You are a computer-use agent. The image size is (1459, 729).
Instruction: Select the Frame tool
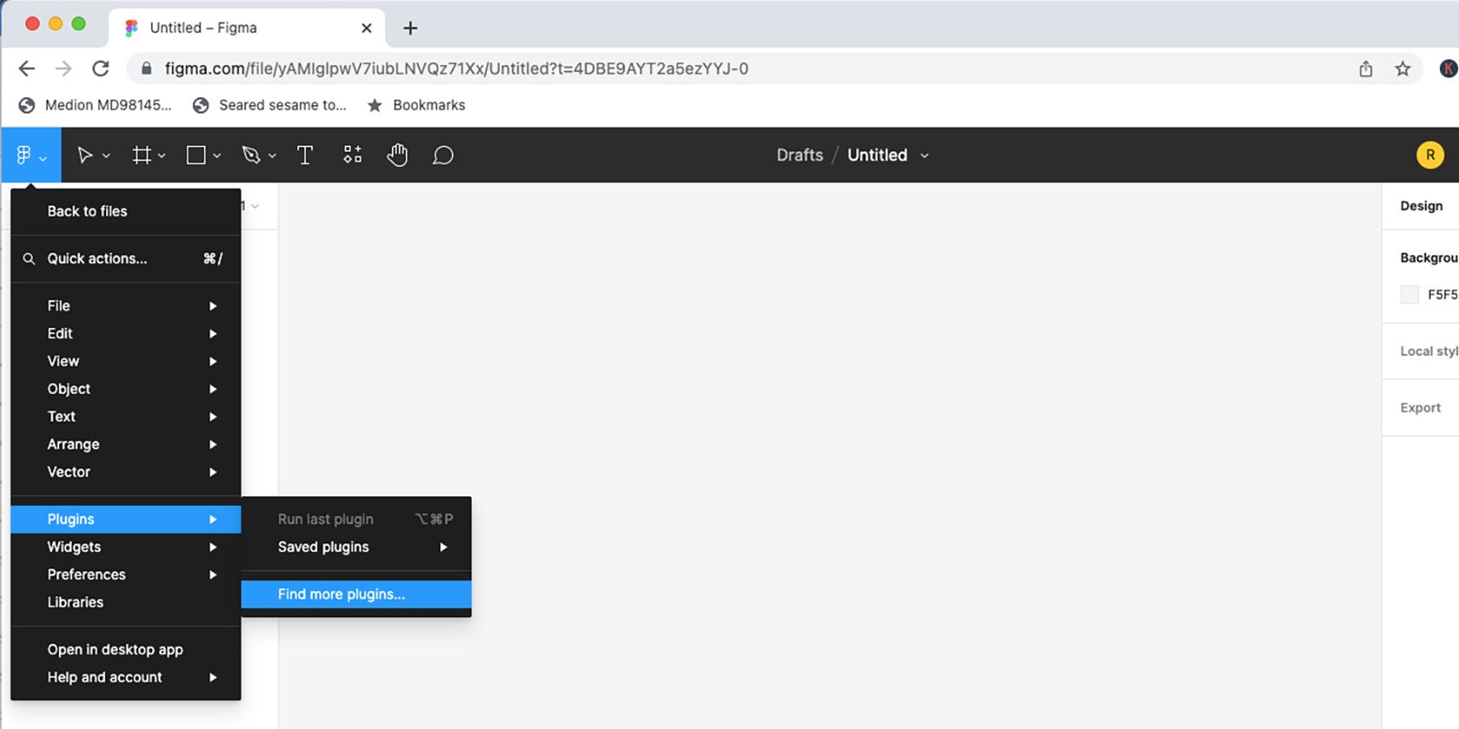click(142, 155)
